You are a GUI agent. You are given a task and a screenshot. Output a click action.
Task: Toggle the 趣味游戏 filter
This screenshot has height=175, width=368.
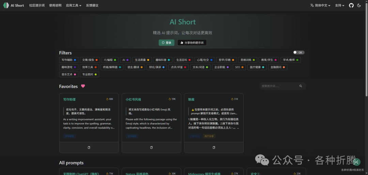(x=69, y=67)
